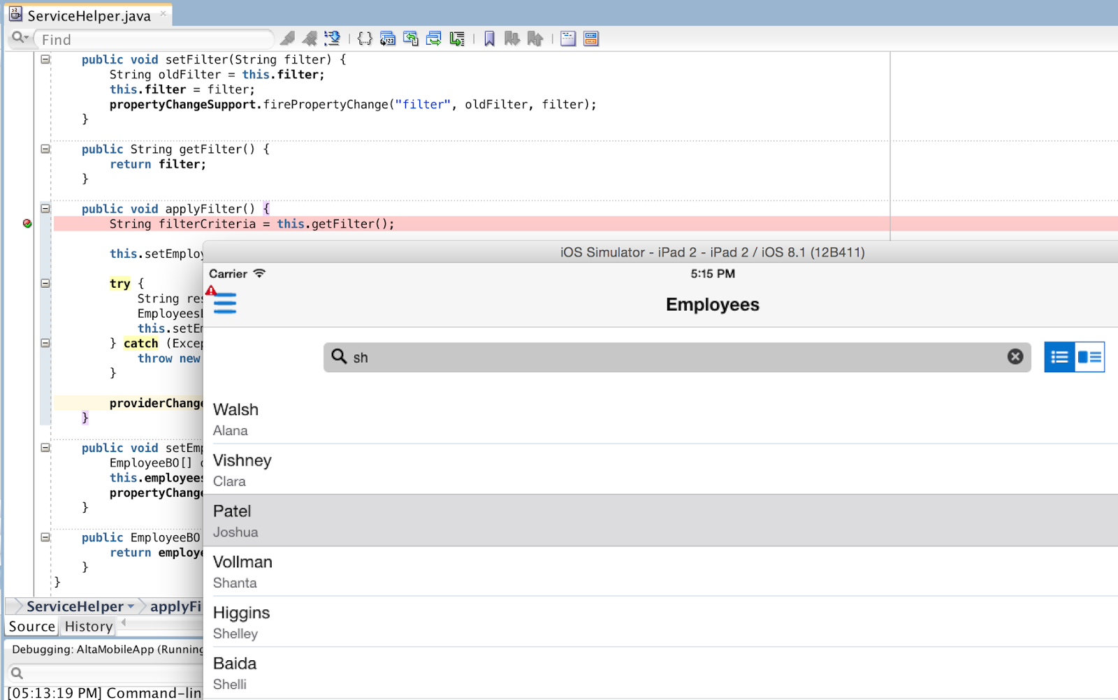The image size is (1118, 700).
Task: Open the Find search options magnifier
Action: tap(20, 38)
